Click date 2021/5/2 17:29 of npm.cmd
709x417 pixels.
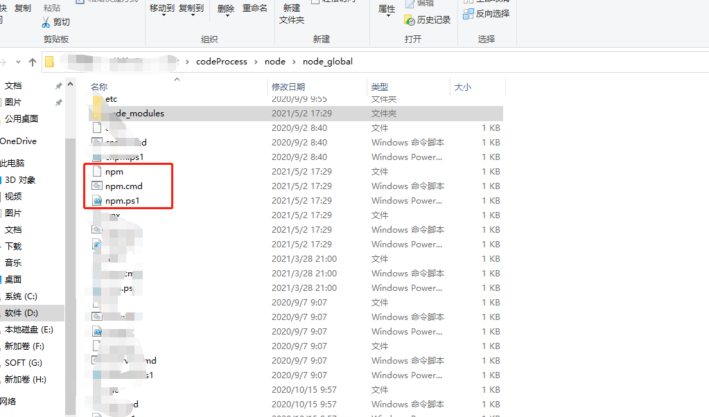[301, 186]
